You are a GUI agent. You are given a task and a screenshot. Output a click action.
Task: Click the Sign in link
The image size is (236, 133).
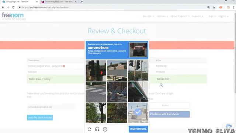pos(212,16)
